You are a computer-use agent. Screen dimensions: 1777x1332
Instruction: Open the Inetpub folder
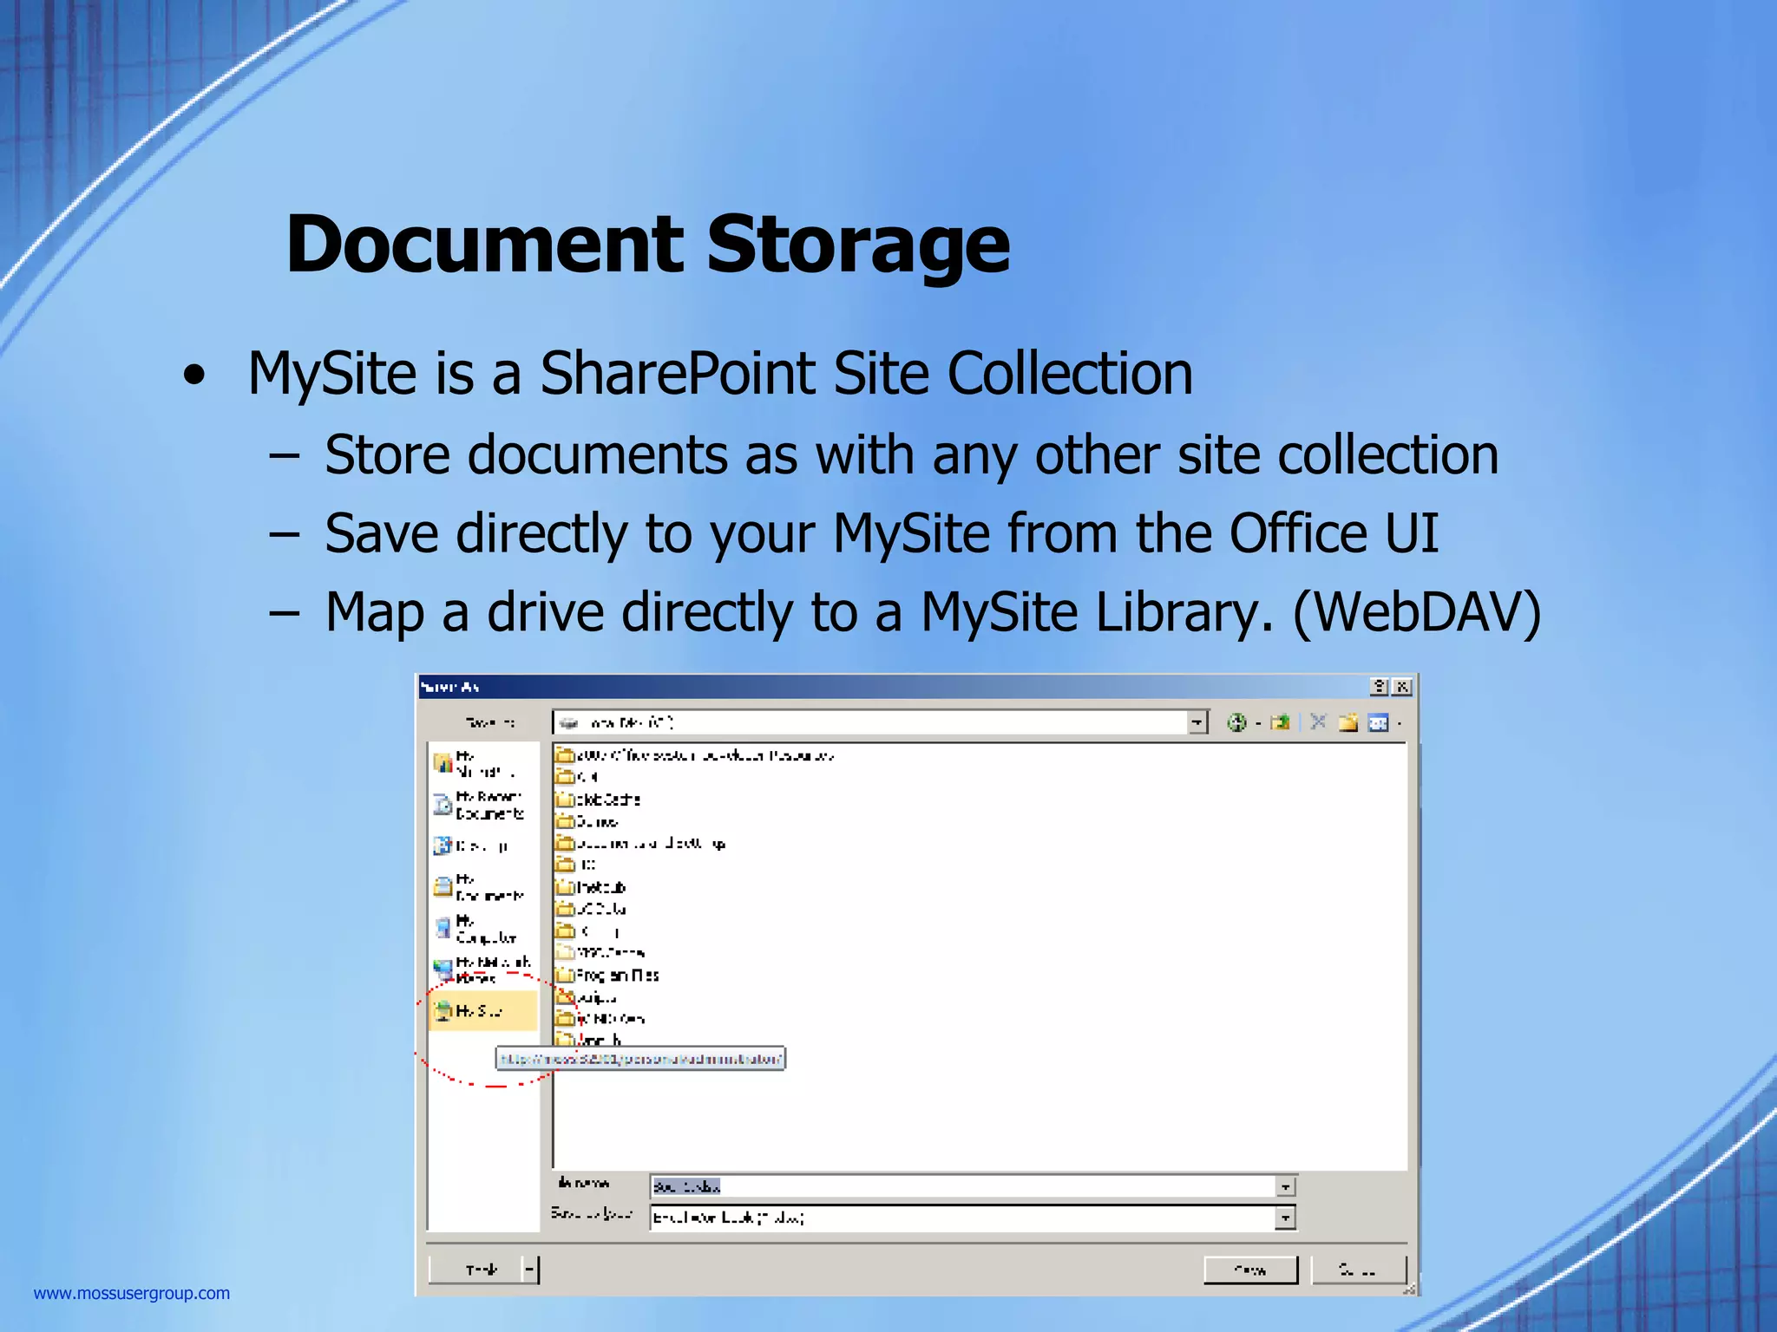click(590, 887)
